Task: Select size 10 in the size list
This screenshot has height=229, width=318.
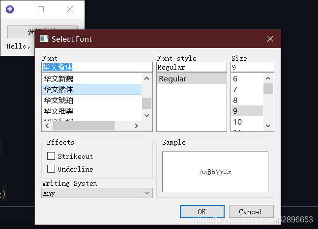Action: [247, 122]
